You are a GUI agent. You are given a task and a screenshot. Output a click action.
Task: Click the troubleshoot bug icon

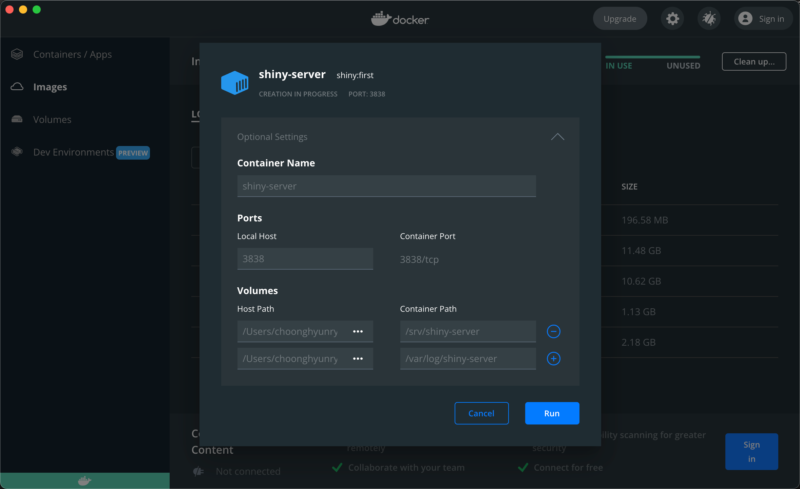(709, 19)
